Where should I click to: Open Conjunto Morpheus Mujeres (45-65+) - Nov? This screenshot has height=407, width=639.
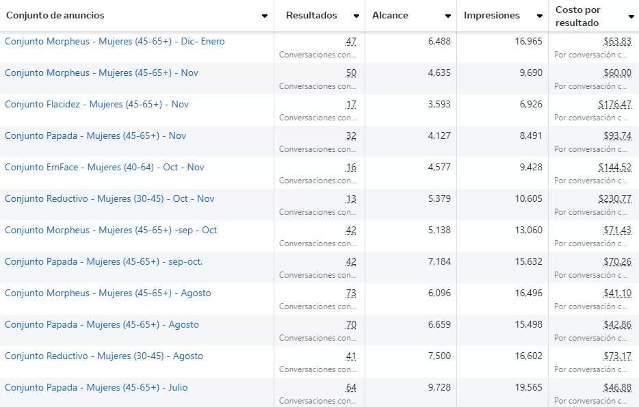tap(101, 73)
